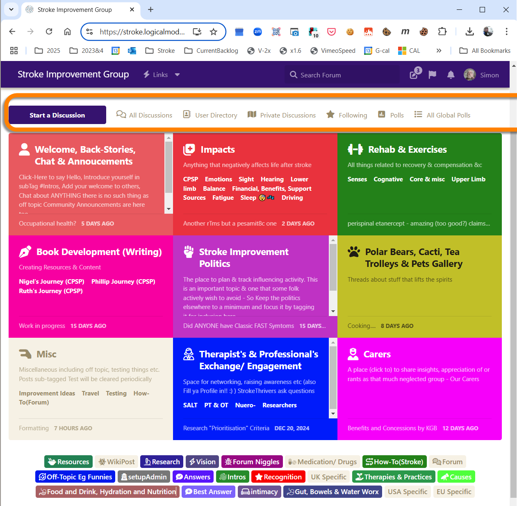
Task: Open the tab search chevron at top left
Action: 11,9
